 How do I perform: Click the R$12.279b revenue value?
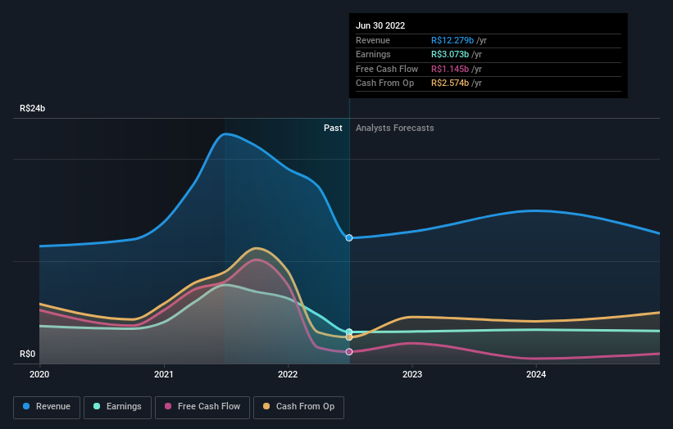(452, 40)
